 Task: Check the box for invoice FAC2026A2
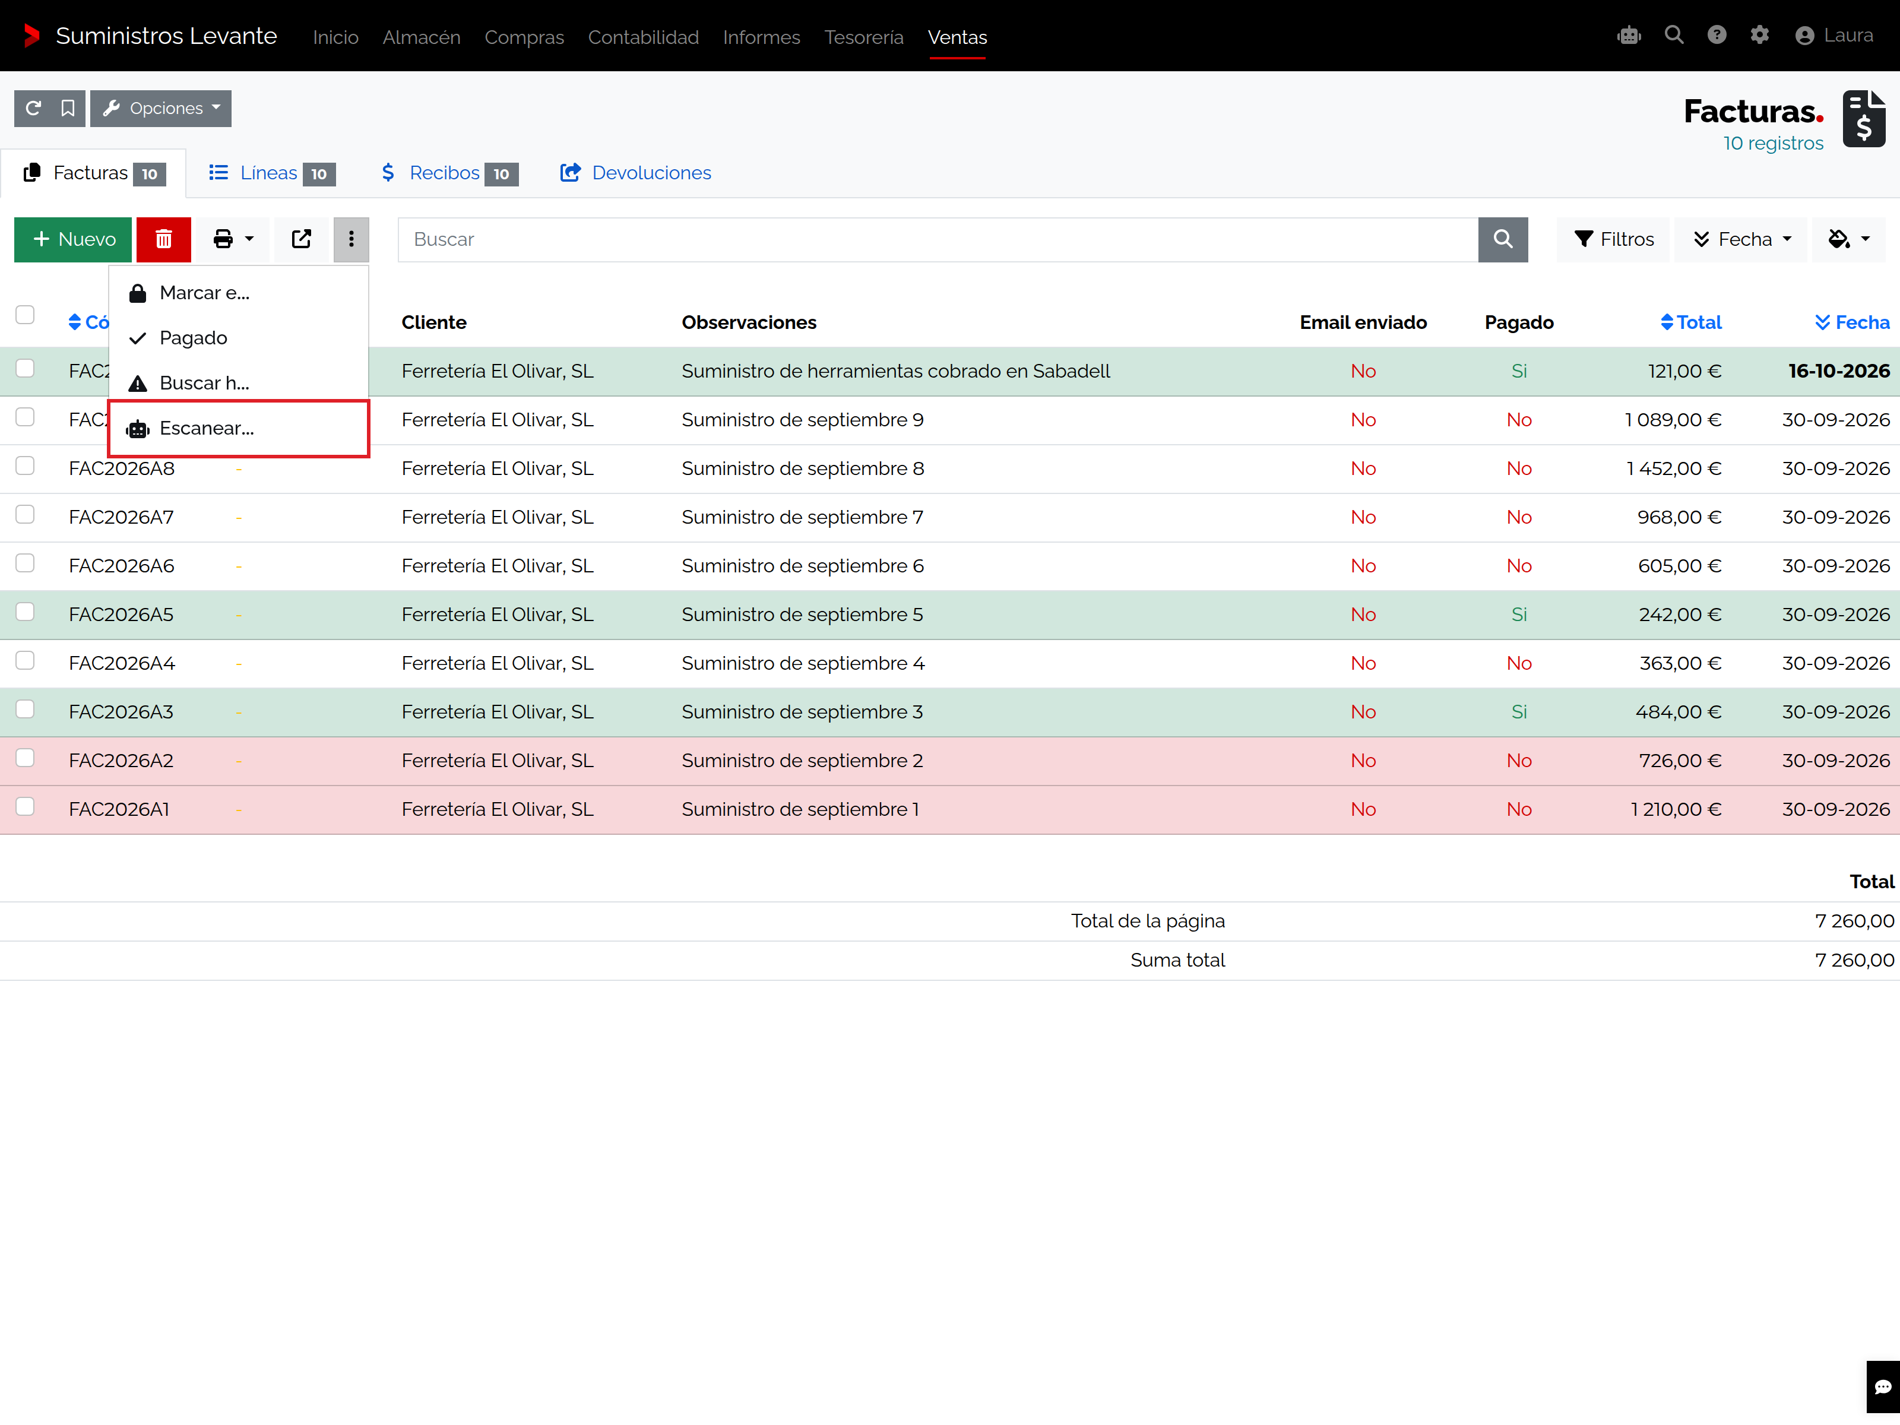click(25, 758)
